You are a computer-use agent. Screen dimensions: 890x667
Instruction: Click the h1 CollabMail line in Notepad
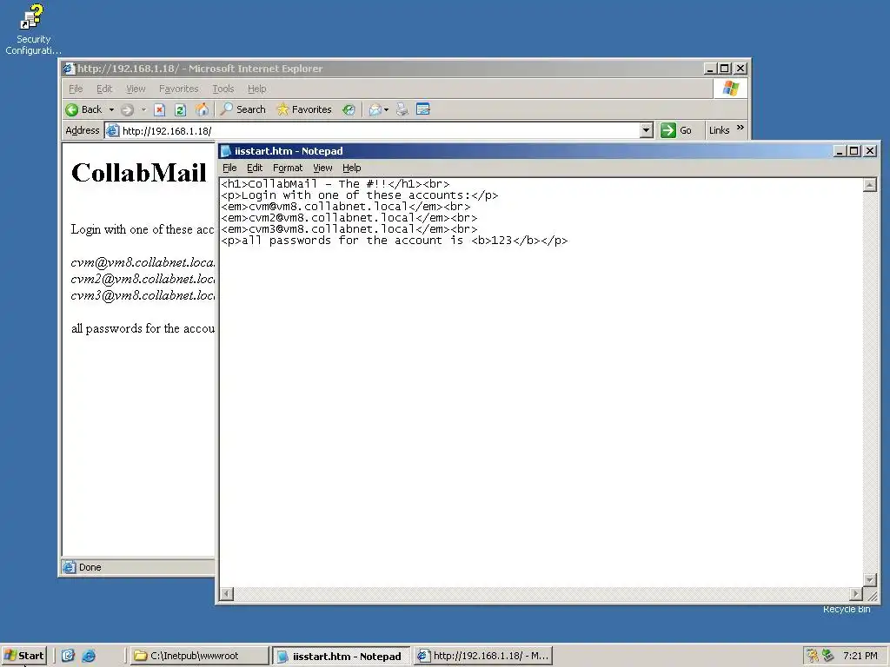click(335, 184)
